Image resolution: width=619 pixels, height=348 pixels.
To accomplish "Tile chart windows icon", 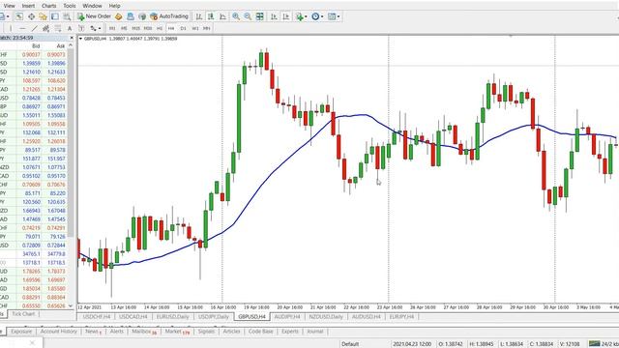I will (260, 16).
